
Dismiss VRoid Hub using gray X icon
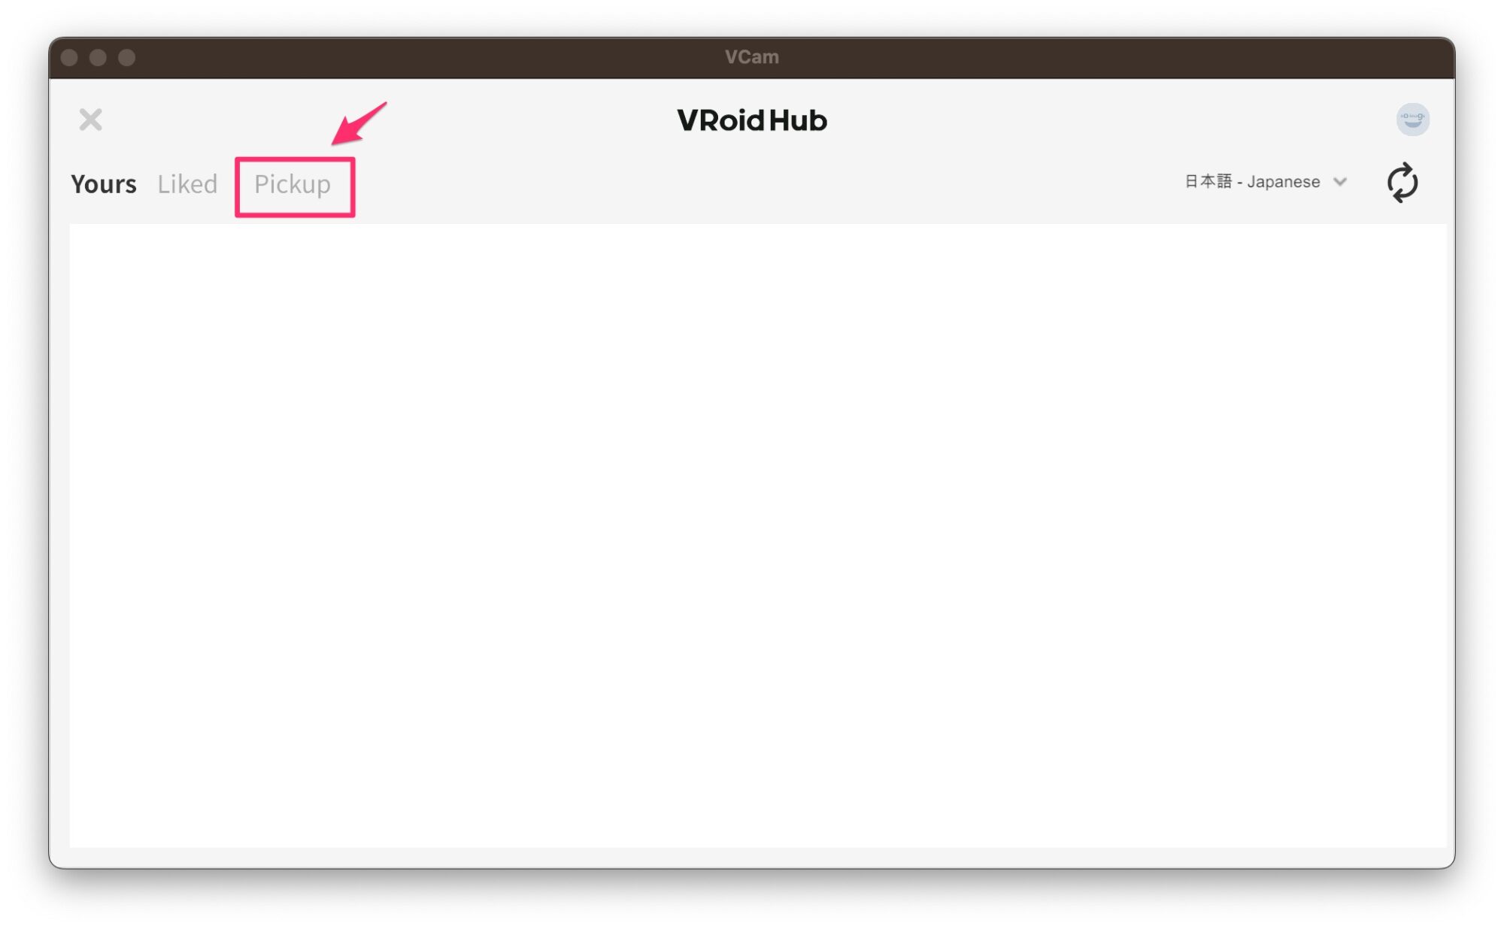tap(90, 120)
